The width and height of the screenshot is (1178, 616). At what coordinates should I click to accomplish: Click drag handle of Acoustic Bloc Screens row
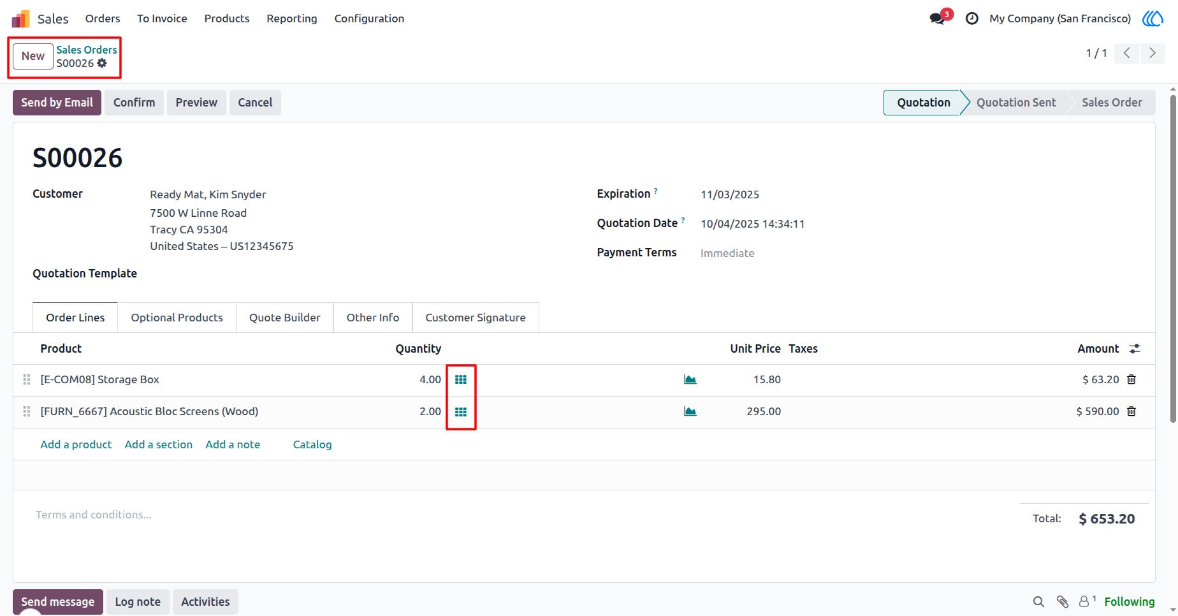(27, 411)
